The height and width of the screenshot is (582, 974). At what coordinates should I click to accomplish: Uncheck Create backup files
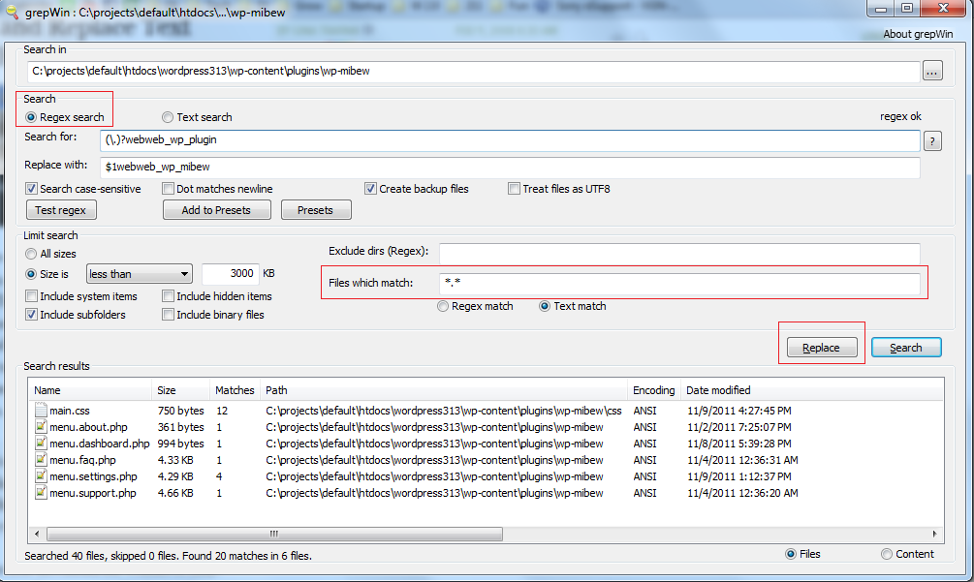pos(370,188)
